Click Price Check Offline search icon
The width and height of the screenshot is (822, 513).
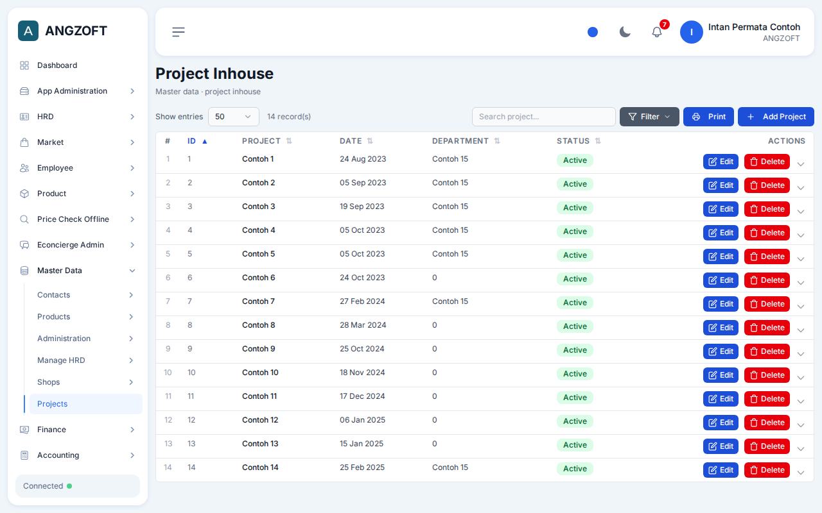click(x=24, y=219)
